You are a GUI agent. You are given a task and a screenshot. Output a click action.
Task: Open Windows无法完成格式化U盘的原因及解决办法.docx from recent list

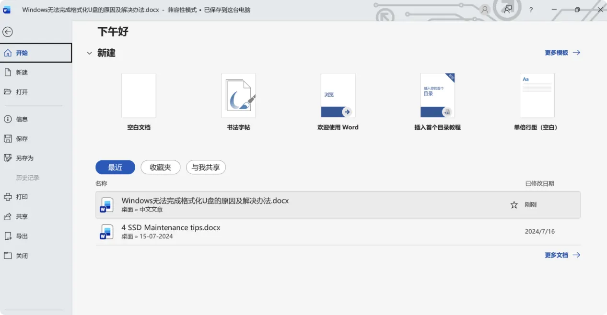pos(338,205)
